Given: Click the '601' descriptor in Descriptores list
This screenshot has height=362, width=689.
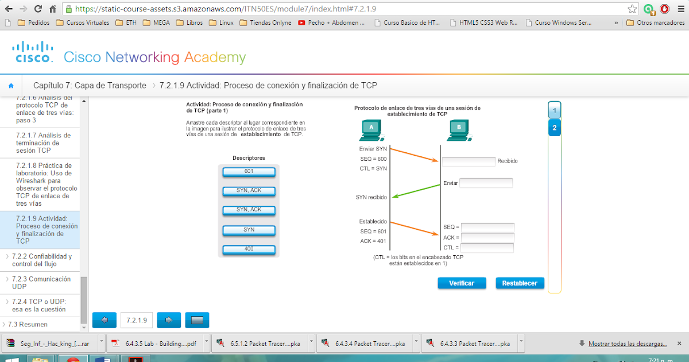Looking at the screenshot, I should (248, 171).
